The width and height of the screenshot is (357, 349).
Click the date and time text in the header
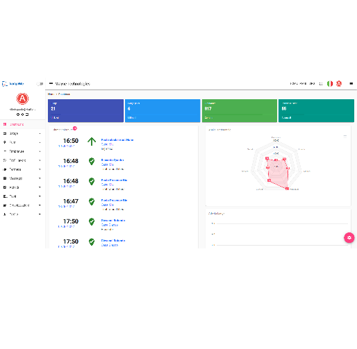point(302,83)
